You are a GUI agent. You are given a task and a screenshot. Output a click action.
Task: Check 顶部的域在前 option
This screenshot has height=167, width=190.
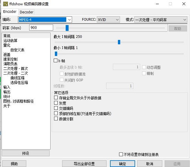[56, 113]
